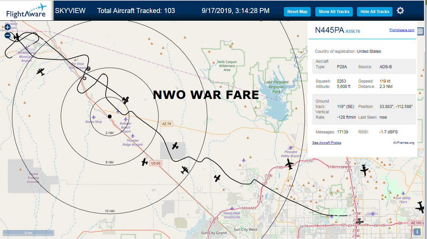Click the Harts Field airport symbol
The height and width of the screenshot is (239, 427).
click(232, 208)
